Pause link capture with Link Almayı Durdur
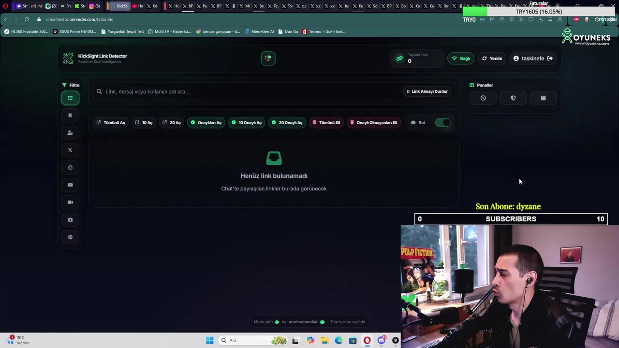This screenshot has height=348, width=619. pos(427,91)
